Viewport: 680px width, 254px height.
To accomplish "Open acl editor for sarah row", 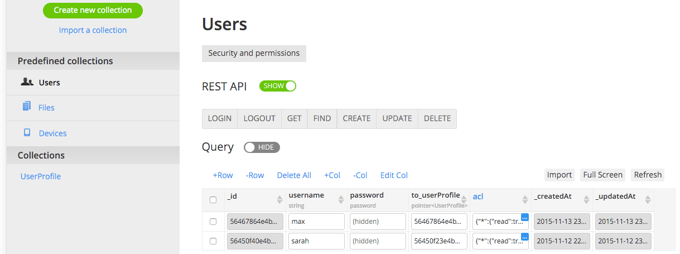I will point(524,237).
